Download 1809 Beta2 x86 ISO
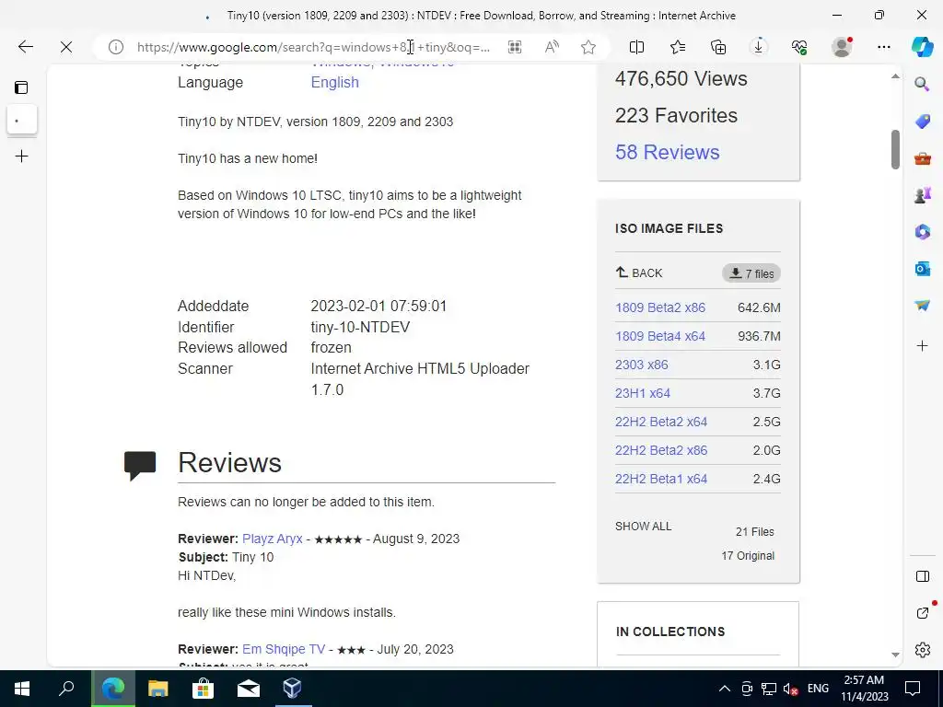The width and height of the screenshot is (943, 707). 659,307
